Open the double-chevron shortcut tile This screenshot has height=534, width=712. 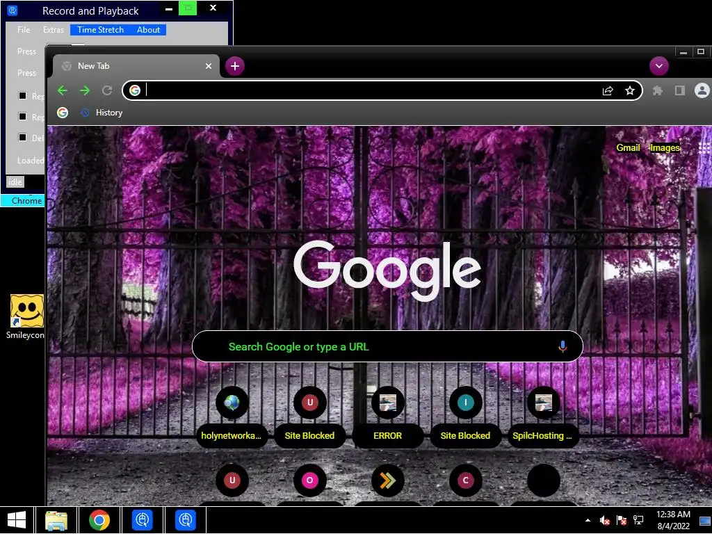(x=388, y=480)
